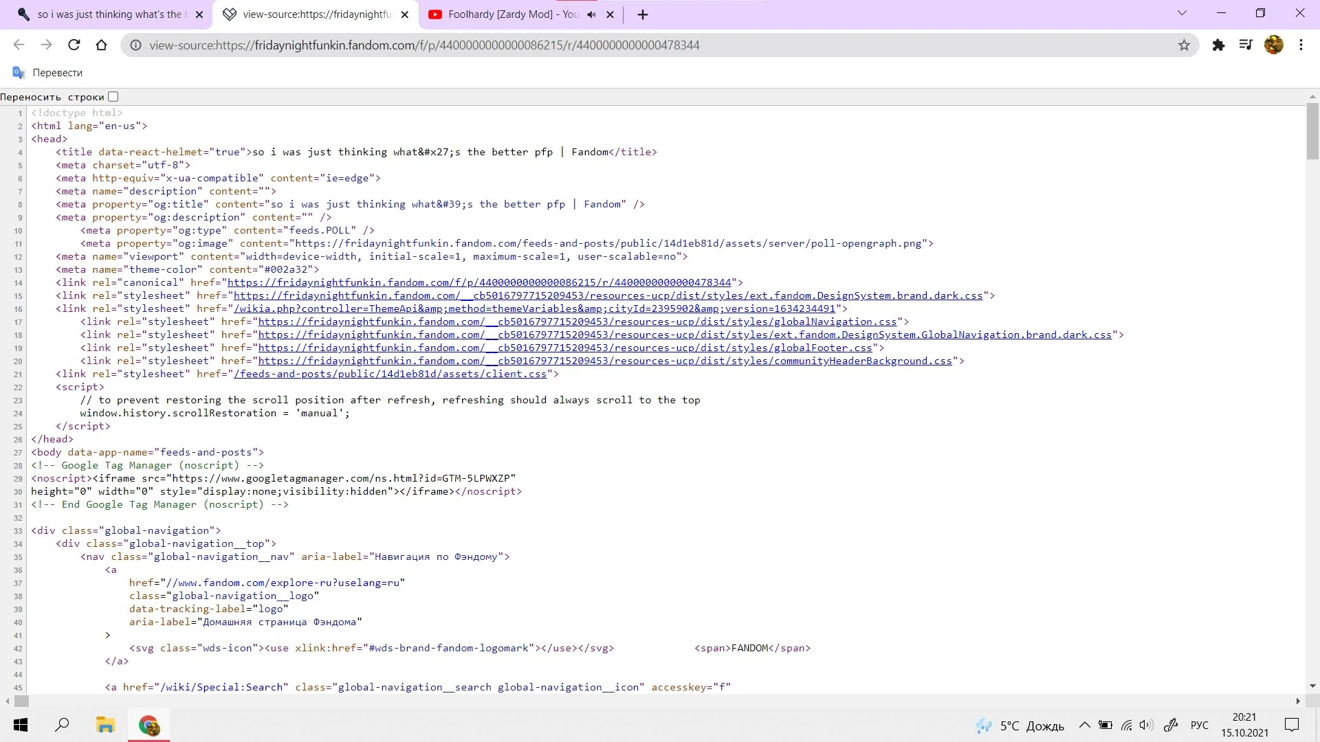The image size is (1320, 742).
Task: Switch to Foolhardy Zardy Mod tab
Action: click(512, 14)
